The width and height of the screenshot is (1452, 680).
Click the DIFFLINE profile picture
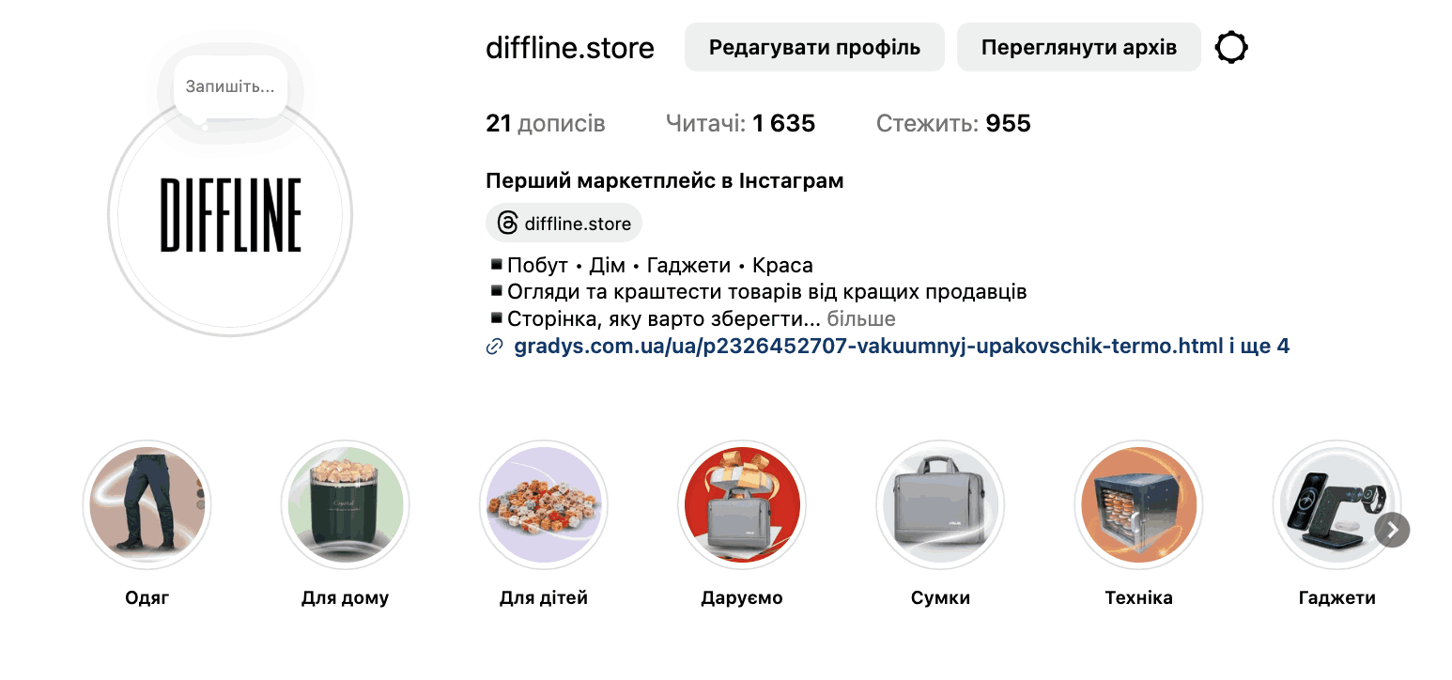tap(230, 215)
